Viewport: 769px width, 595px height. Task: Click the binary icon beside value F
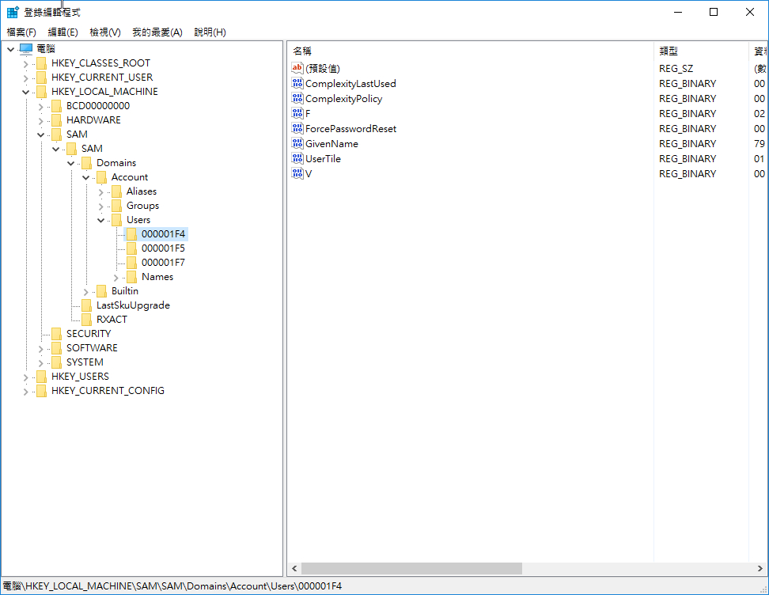(297, 113)
